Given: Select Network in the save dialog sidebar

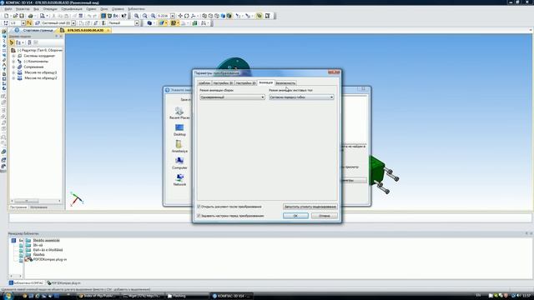Looking at the screenshot, I should point(179,180).
